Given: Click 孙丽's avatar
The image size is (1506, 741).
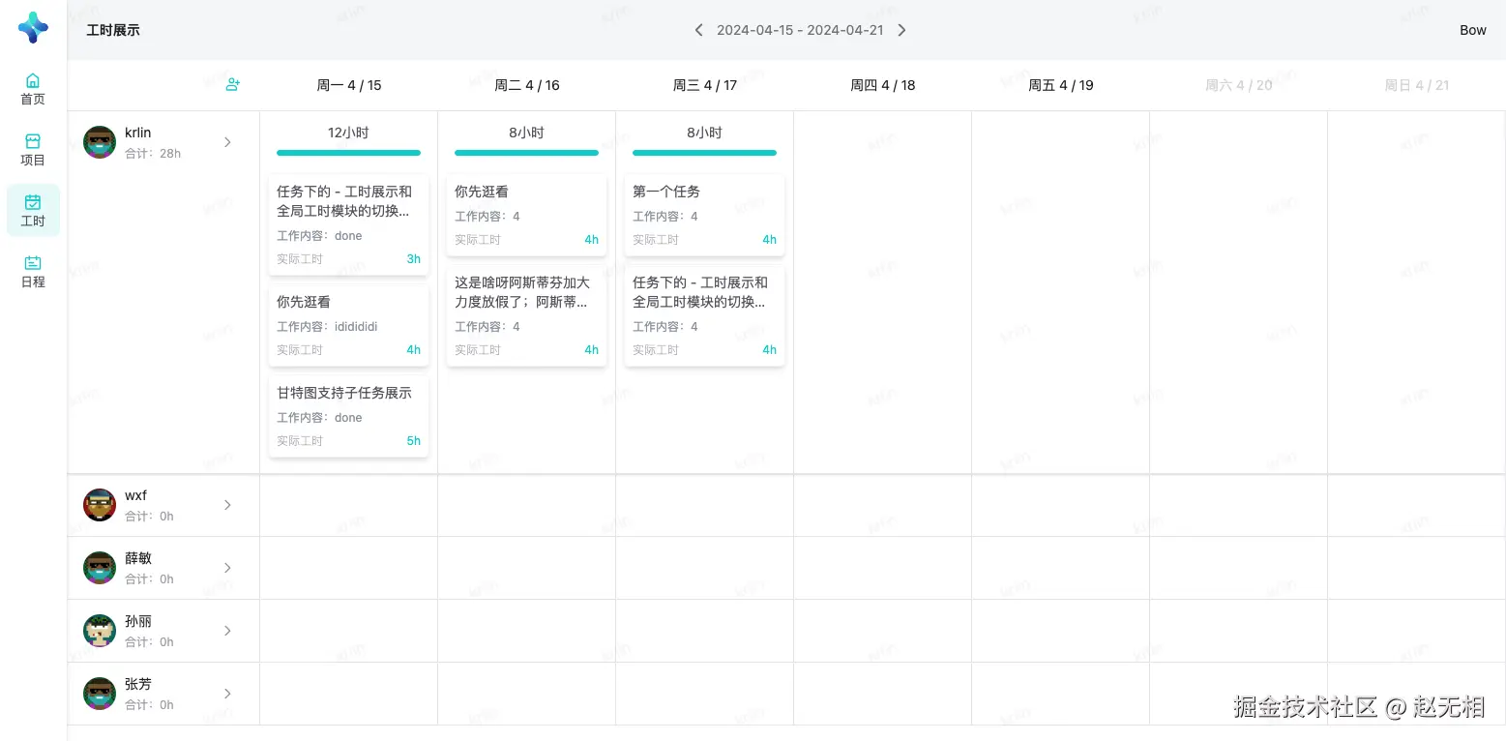Looking at the screenshot, I should pos(100,631).
